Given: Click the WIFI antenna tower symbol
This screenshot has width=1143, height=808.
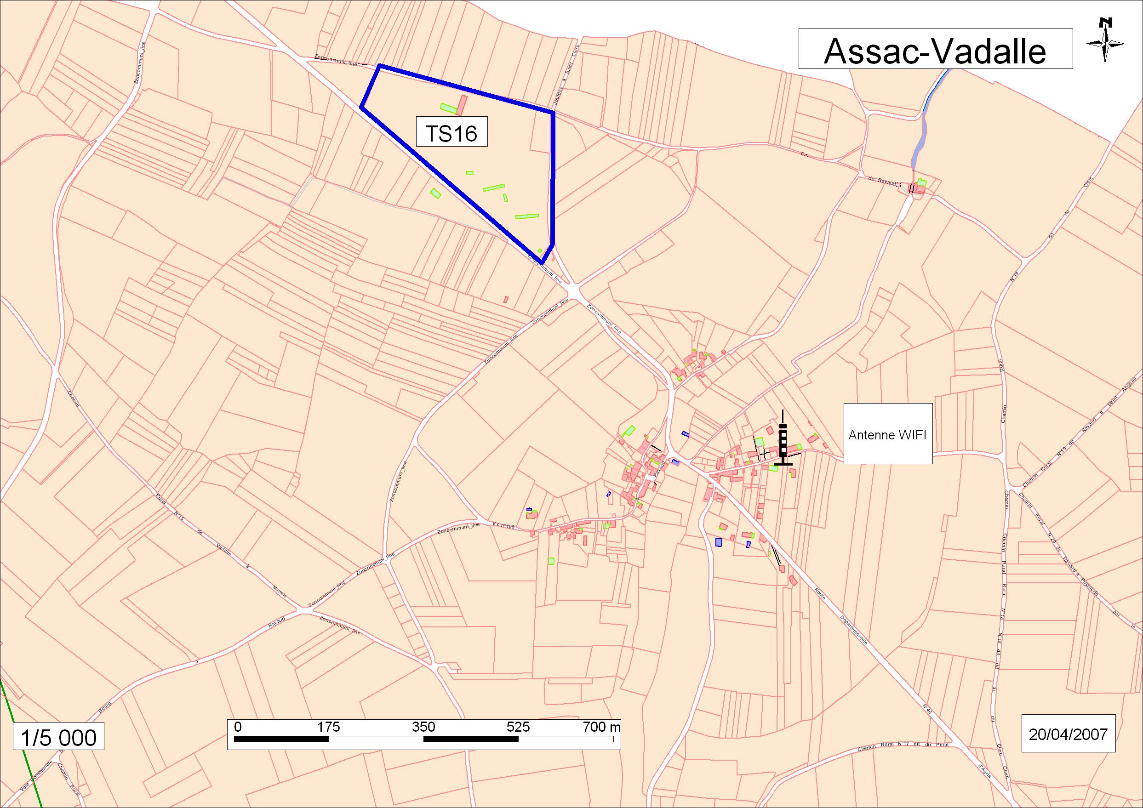Looking at the screenshot, I should (783, 440).
